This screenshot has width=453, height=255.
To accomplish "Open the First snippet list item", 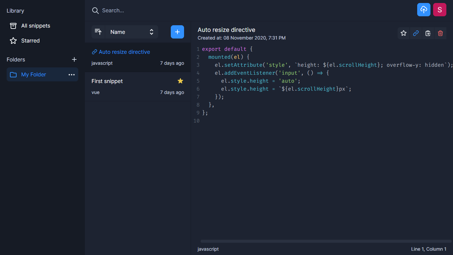I will point(138,86).
